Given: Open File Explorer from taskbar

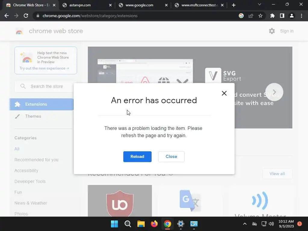Looking at the screenshot, I should coord(141,224).
